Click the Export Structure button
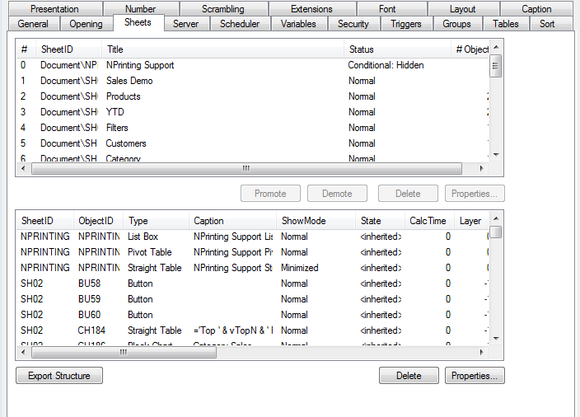The image size is (580, 417). (59, 376)
